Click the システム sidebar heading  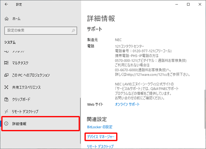click(10, 42)
